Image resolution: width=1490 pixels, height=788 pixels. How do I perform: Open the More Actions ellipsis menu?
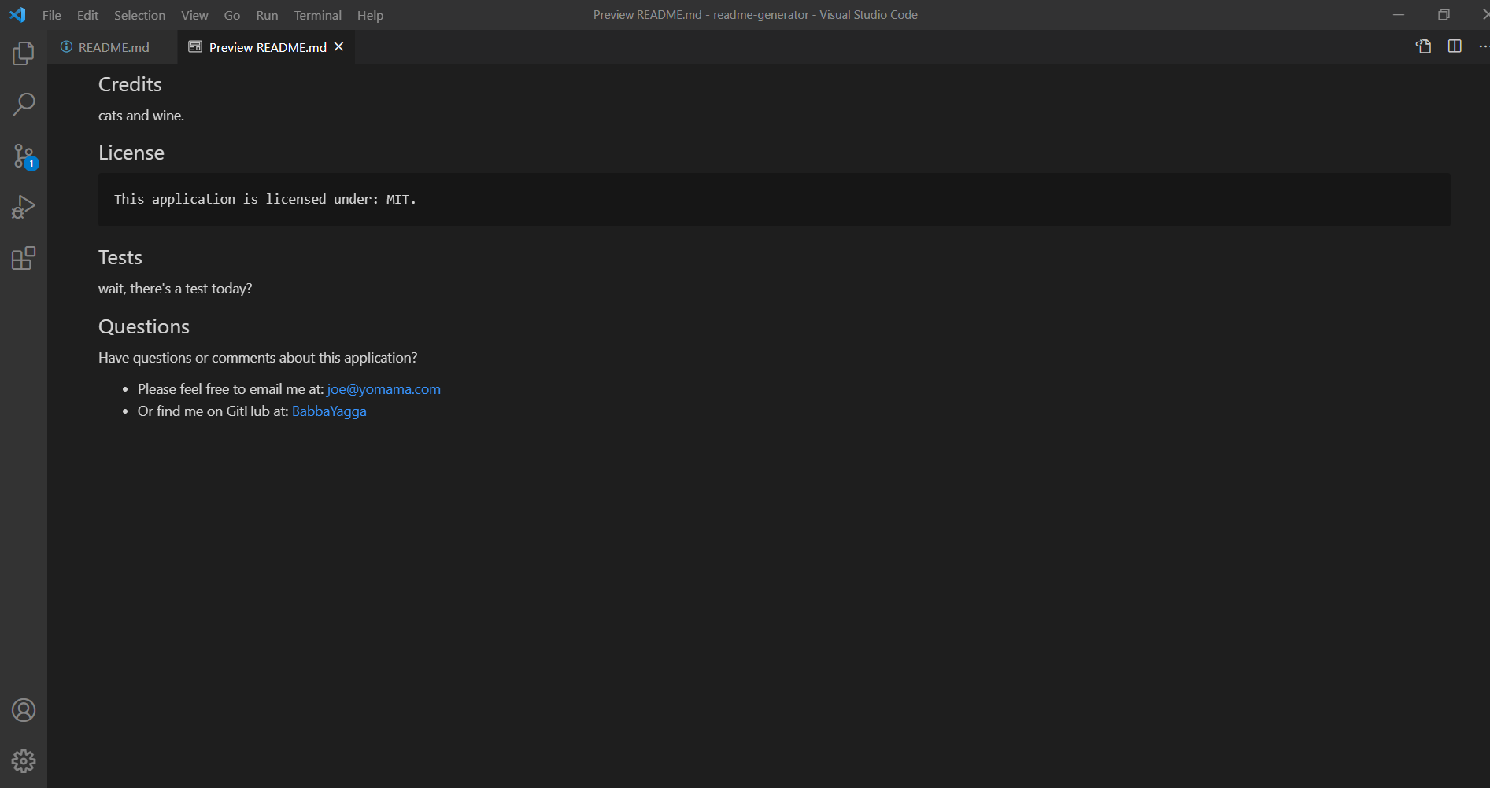point(1481,46)
